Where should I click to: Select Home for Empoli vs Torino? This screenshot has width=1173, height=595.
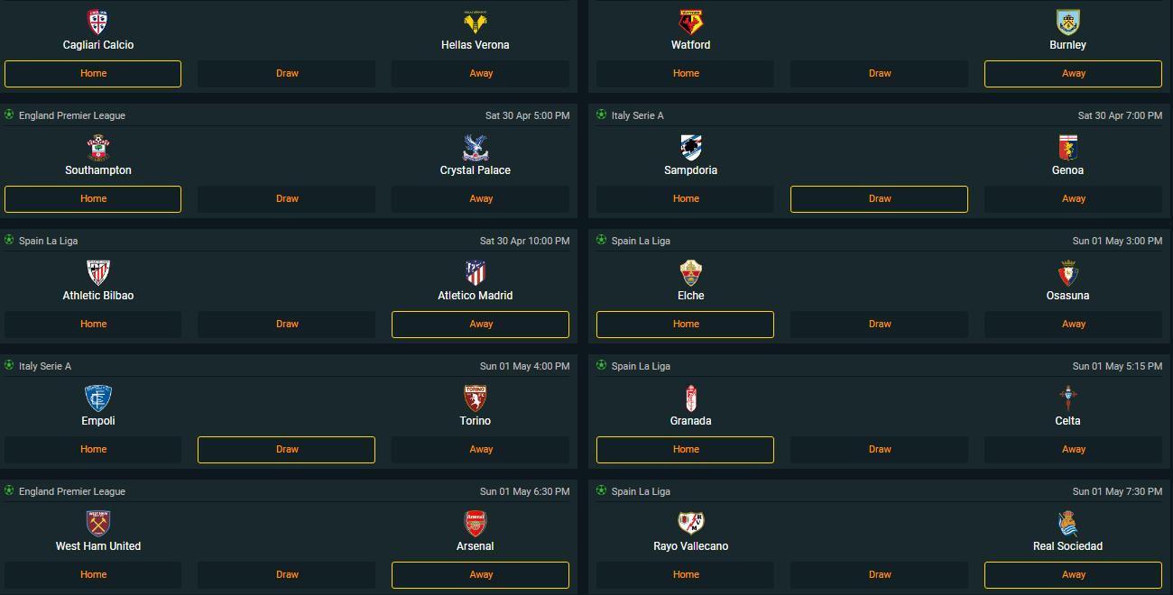tap(93, 450)
